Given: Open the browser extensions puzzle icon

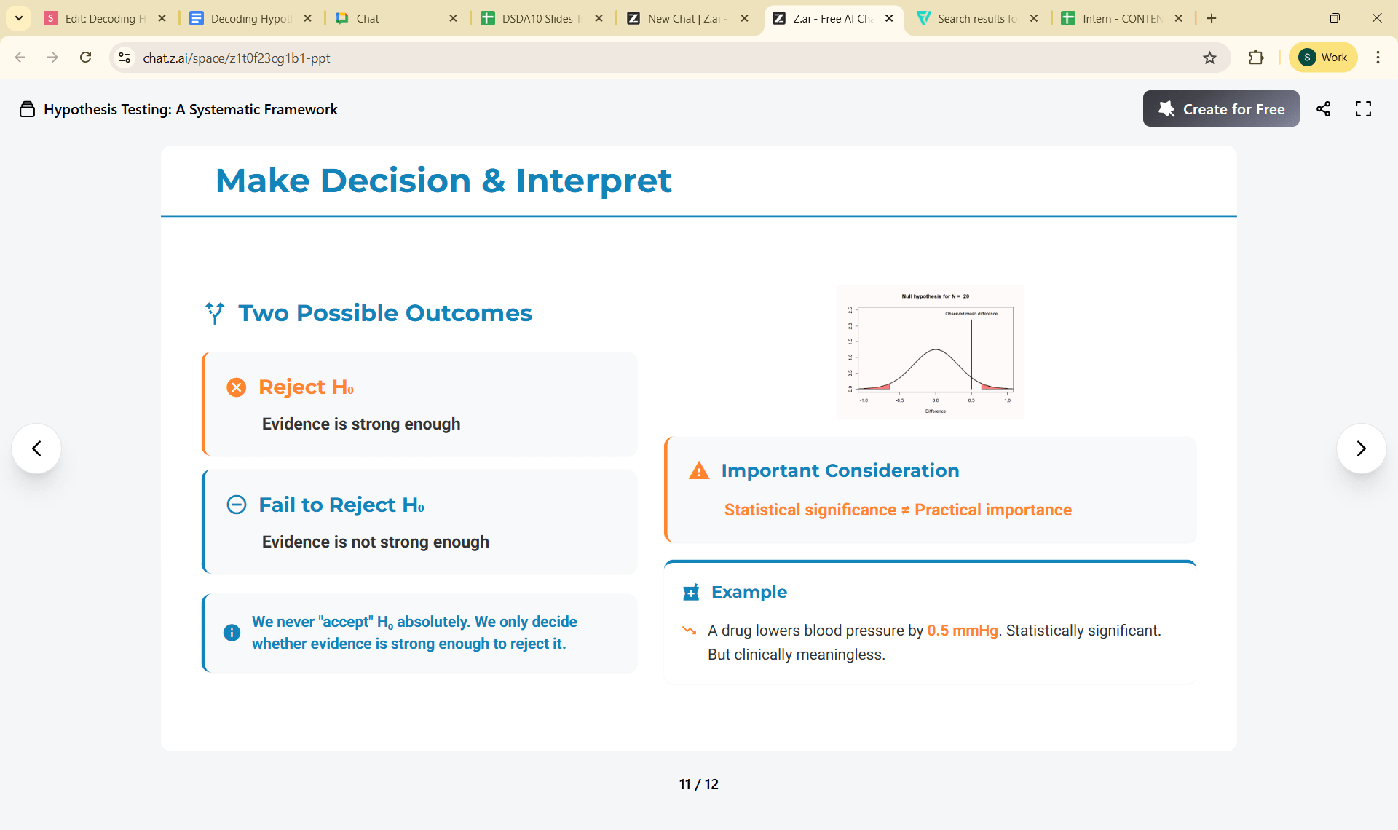Looking at the screenshot, I should (x=1256, y=58).
